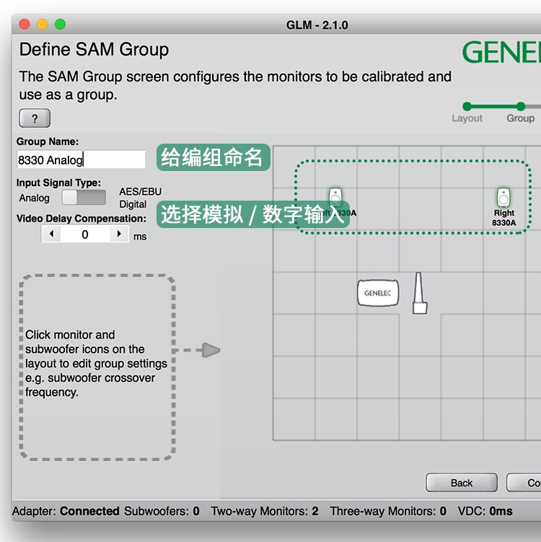Close the GLM window
The height and width of the screenshot is (542, 541).
coord(25,25)
